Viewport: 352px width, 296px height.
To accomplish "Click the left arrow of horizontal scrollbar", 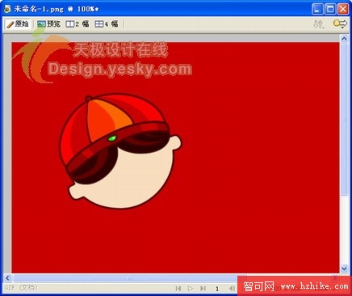I will click(x=7, y=278).
